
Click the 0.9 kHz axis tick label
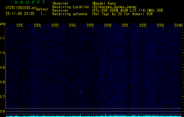pos(2,68)
